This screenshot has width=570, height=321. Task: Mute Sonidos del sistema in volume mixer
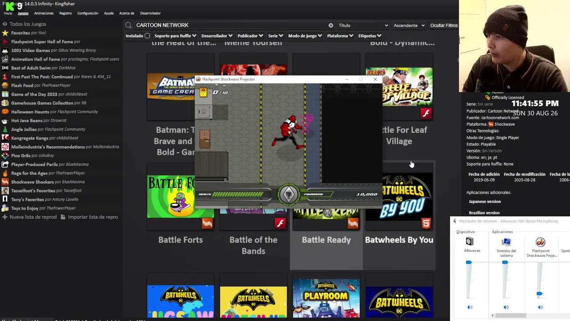[506, 307]
